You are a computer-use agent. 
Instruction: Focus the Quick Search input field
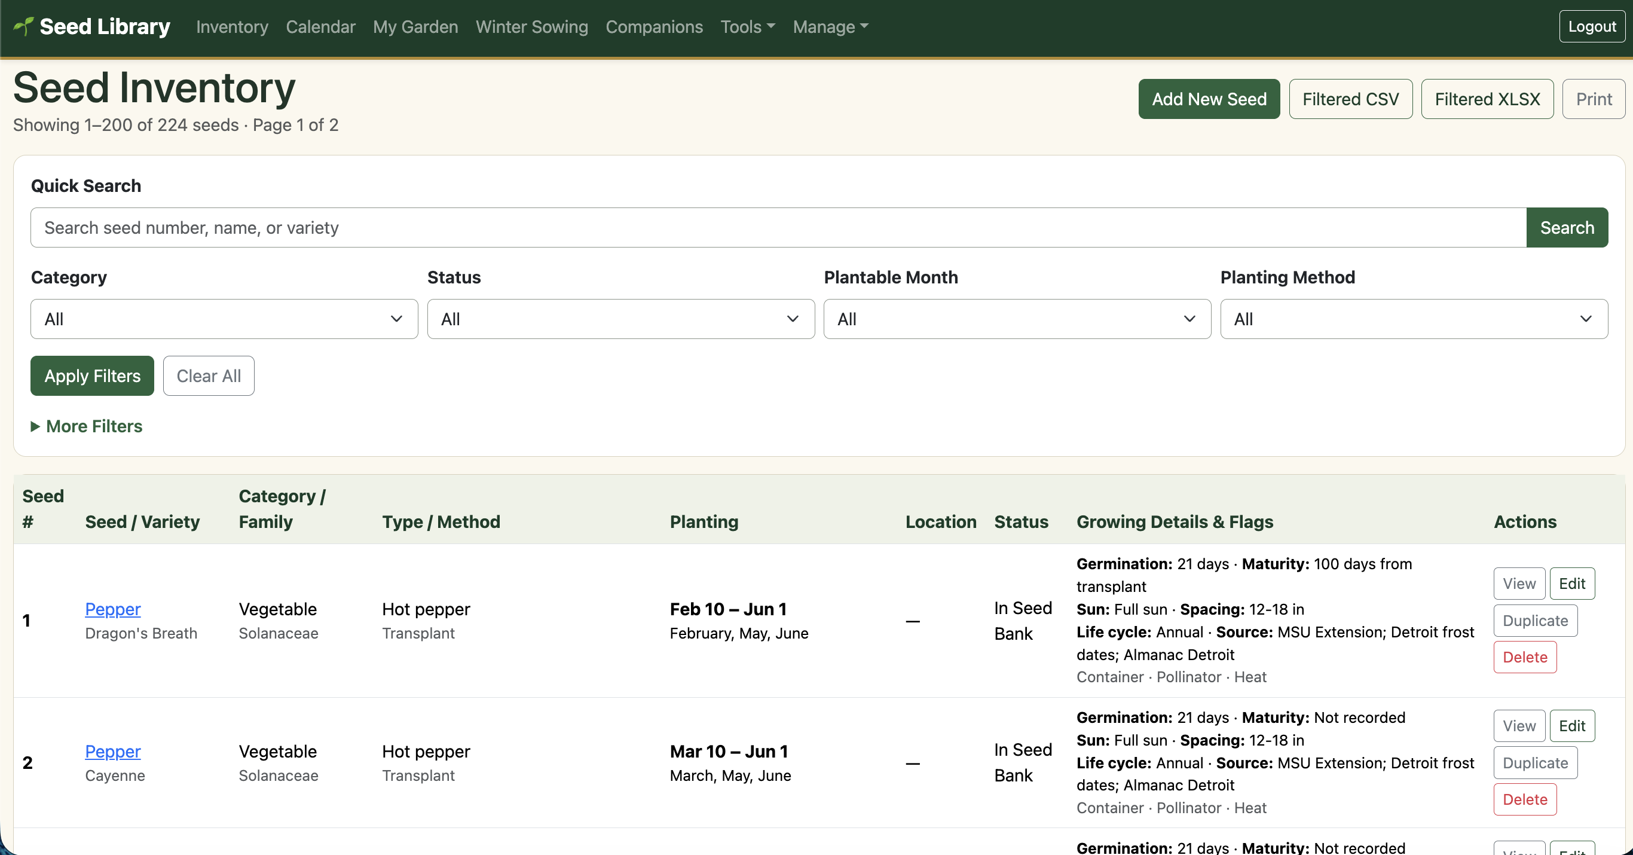tap(778, 228)
